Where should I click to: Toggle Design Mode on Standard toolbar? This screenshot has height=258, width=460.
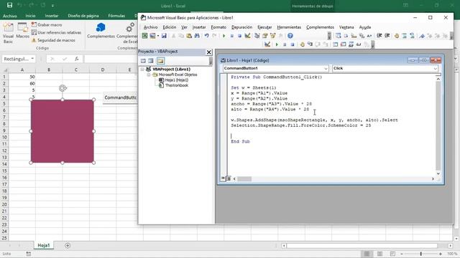[247, 36]
